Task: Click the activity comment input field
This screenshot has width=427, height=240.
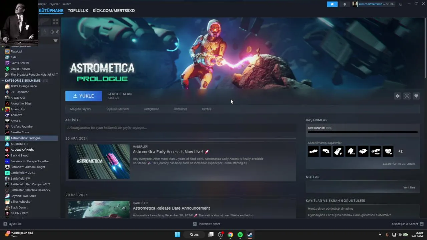Action: [181, 128]
